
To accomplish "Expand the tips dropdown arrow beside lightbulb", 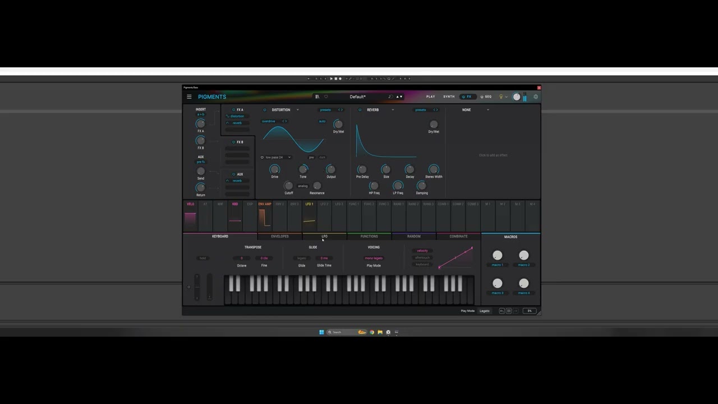I will (x=507, y=97).
